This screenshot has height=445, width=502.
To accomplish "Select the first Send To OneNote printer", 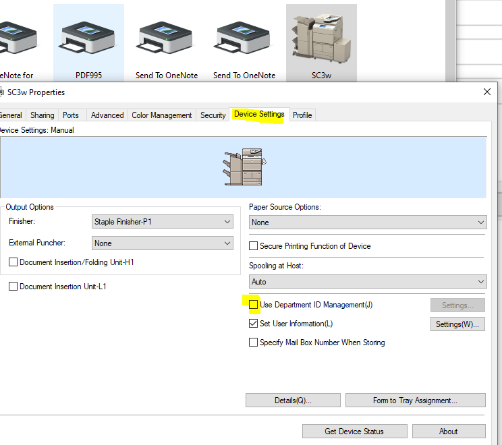I will click(x=166, y=40).
